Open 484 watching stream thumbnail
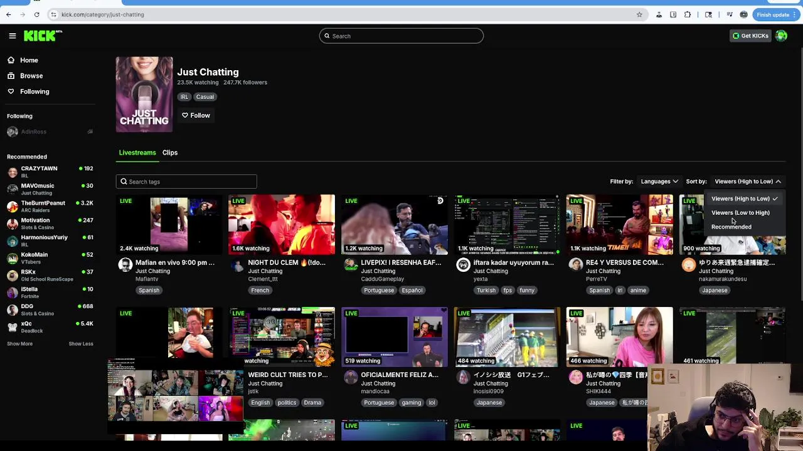Image resolution: width=803 pixels, height=451 pixels. point(507,337)
